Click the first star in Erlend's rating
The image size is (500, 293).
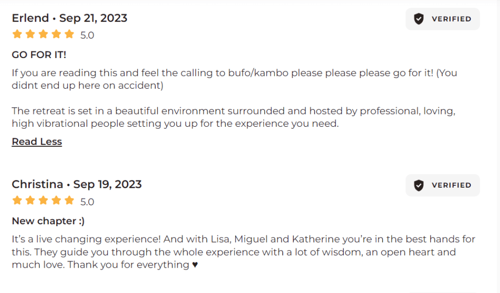coord(17,35)
